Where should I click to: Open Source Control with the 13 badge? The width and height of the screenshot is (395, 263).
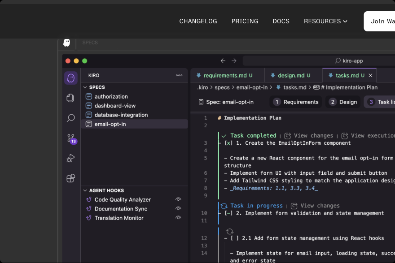[71, 138]
